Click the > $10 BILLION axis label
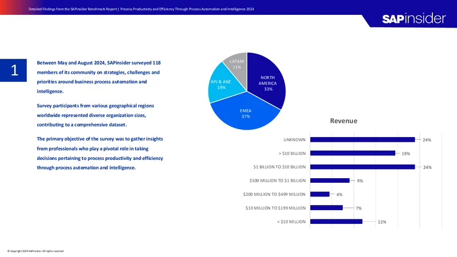 (x=292, y=154)
